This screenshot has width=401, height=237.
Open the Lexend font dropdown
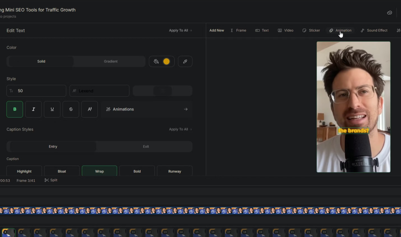click(x=99, y=91)
